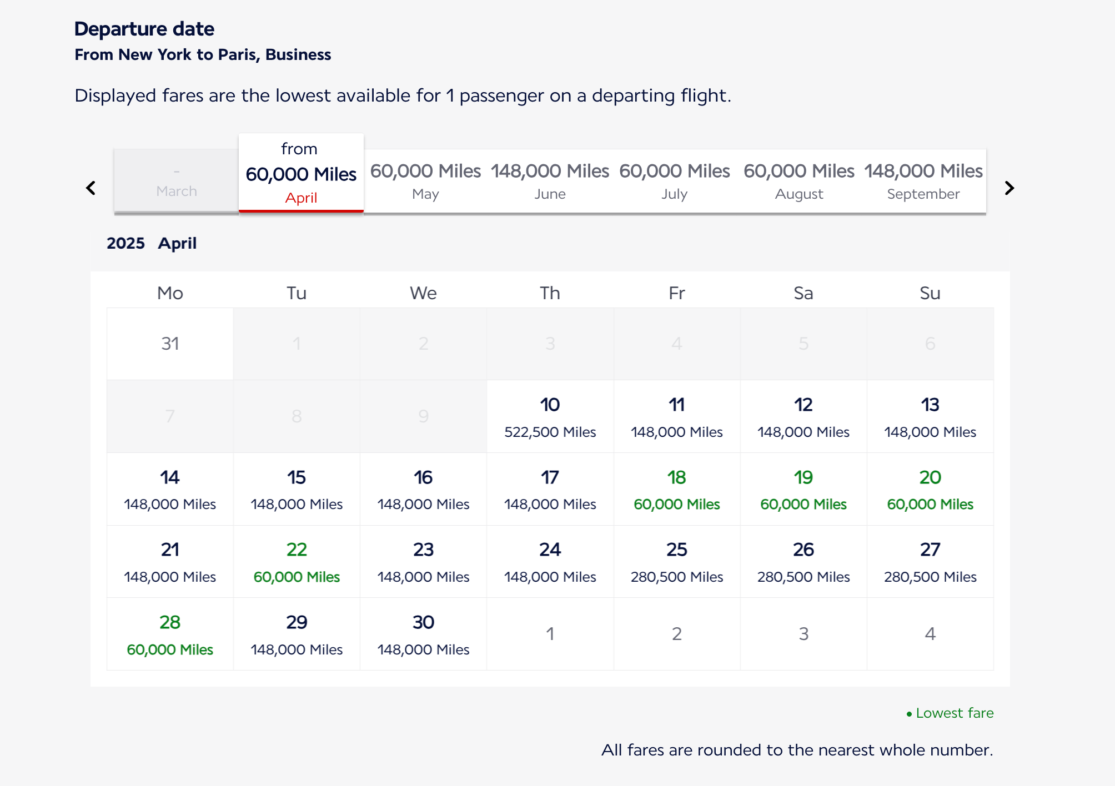Choose April 30 departure date
The image size is (1115, 786).
click(423, 634)
